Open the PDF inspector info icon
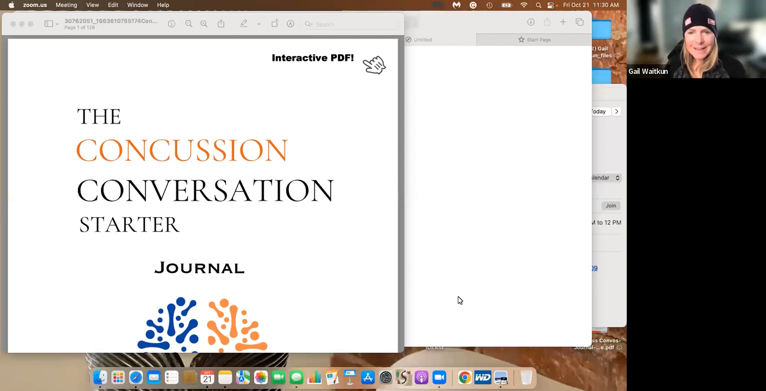766x391 pixels. tap(172, 24)
